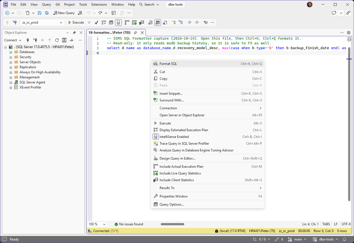Select Results to Grid in the toolbar
354x243 pixels.
tap(158, 22)
